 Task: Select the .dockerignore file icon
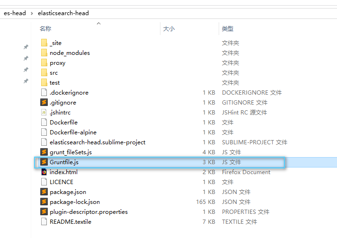(x=44, y=92)
